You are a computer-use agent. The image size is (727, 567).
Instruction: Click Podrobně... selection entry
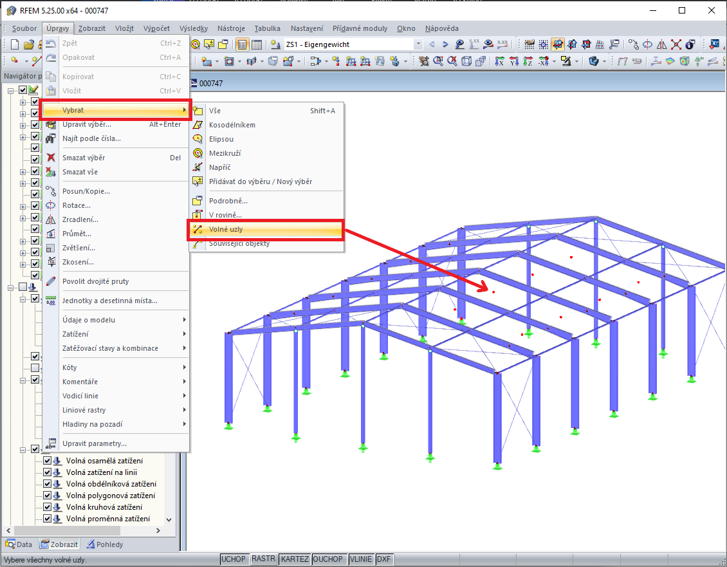pos(266,201)
